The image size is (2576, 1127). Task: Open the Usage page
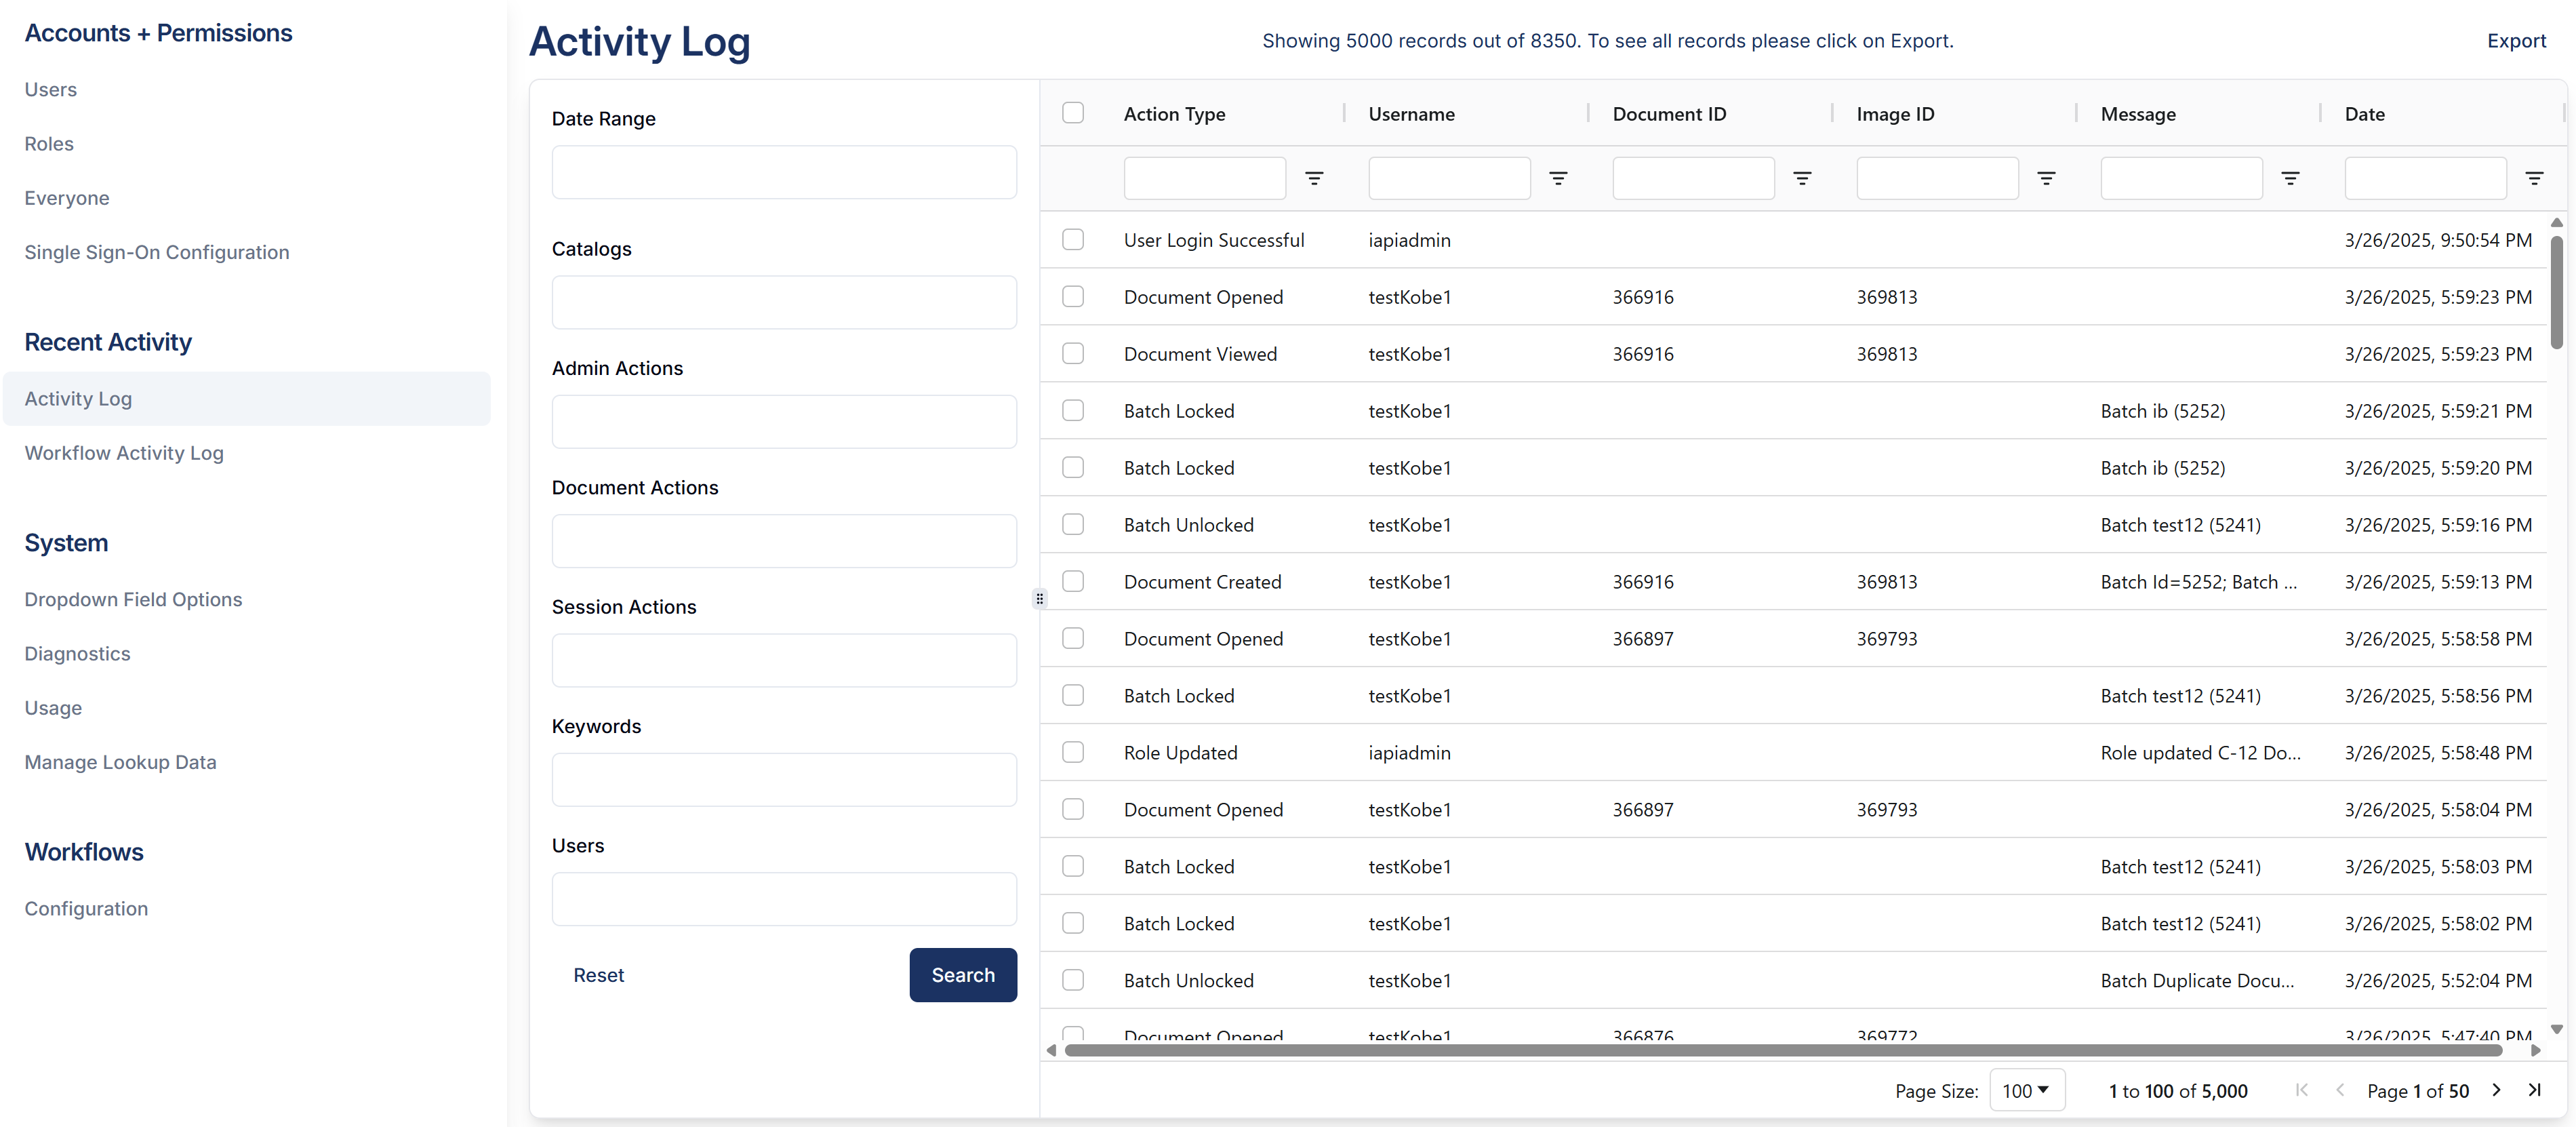[x=53, y=708]
